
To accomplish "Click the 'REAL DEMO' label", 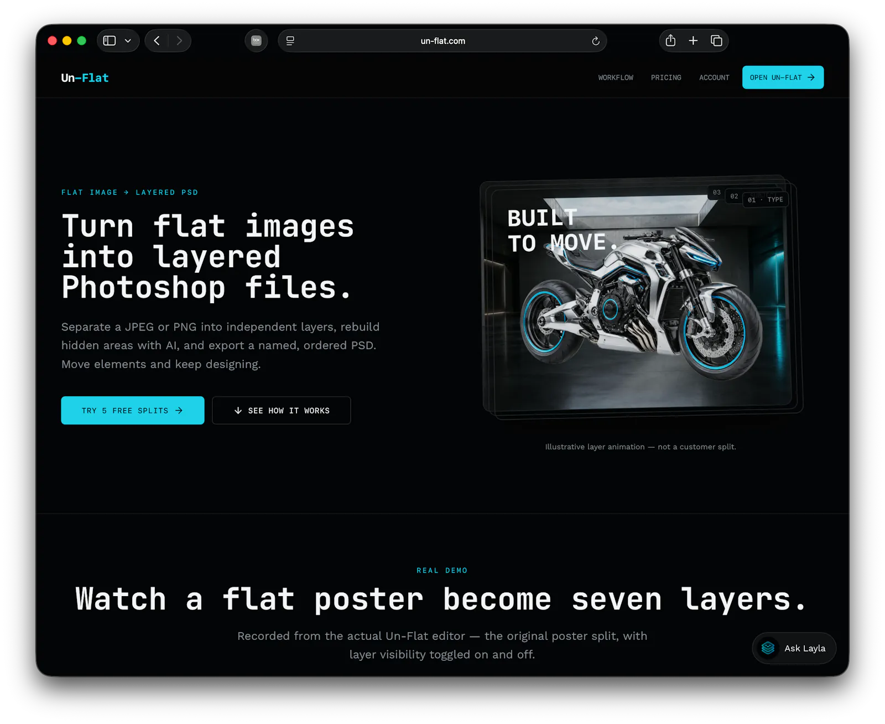I will (x=442, y=570).
